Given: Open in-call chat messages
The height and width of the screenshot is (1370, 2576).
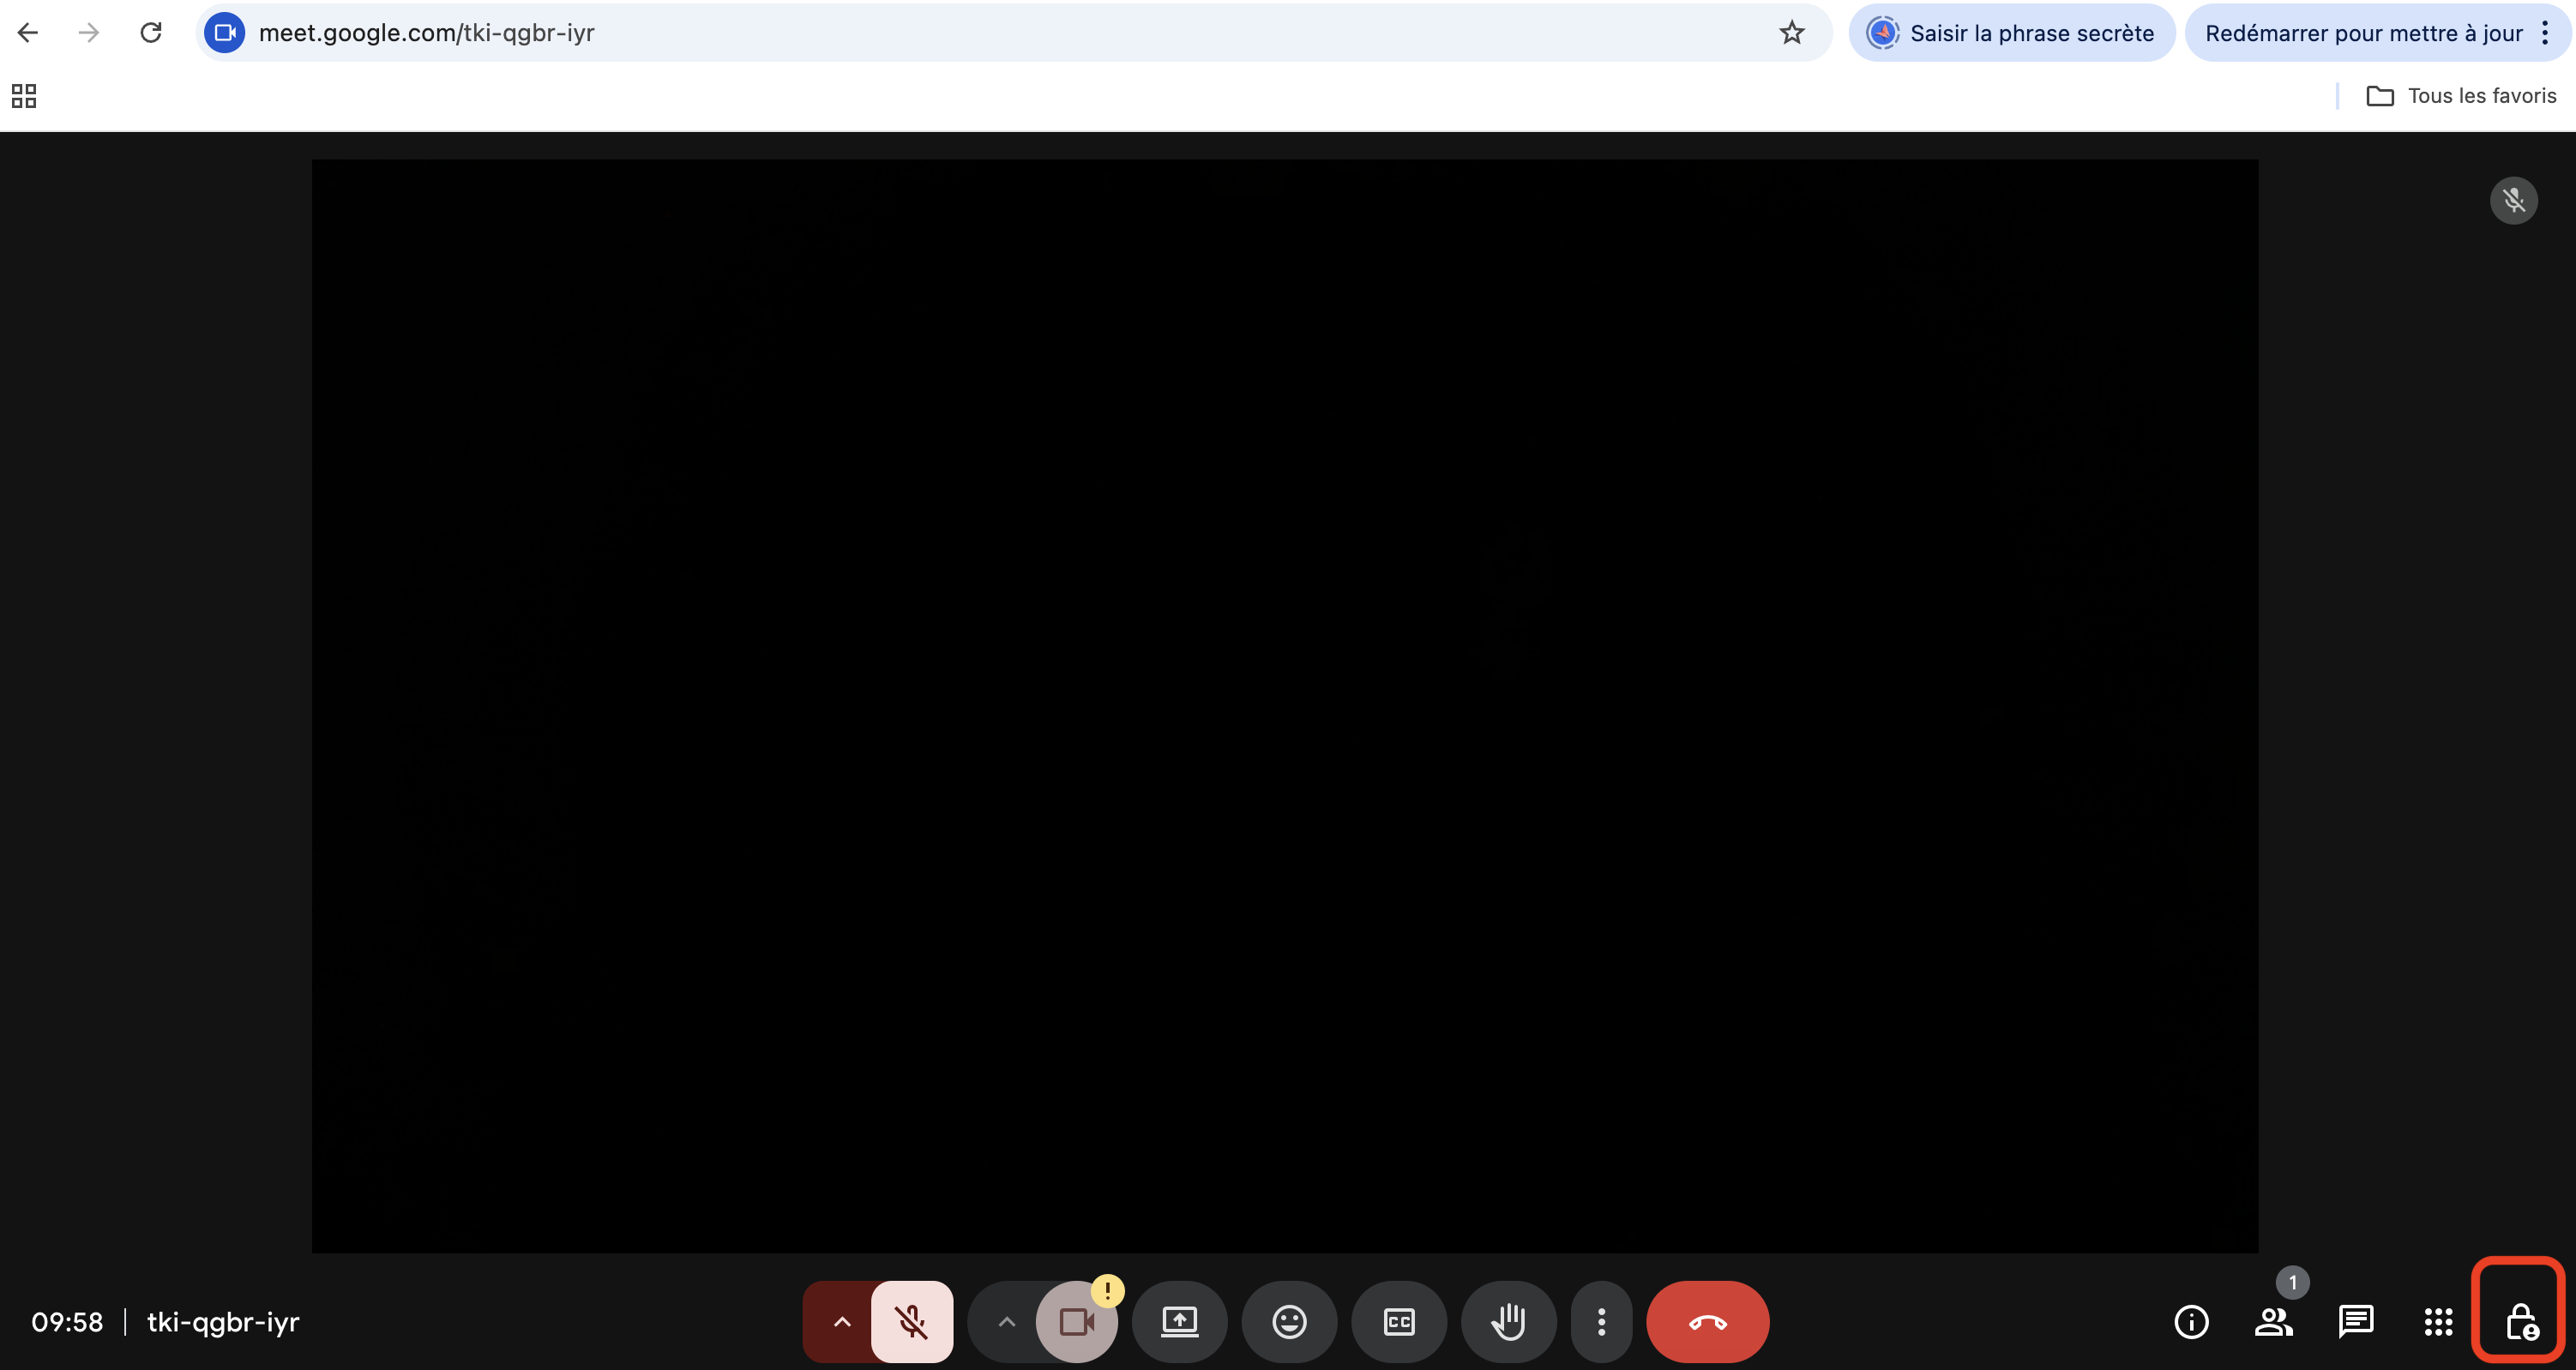Looking at the screenshot, I should [2355, 1321].
